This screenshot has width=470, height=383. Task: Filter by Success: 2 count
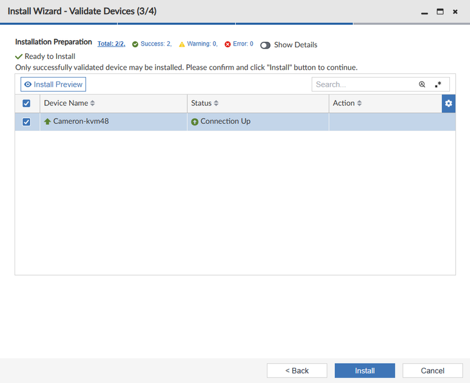[156, 44]
